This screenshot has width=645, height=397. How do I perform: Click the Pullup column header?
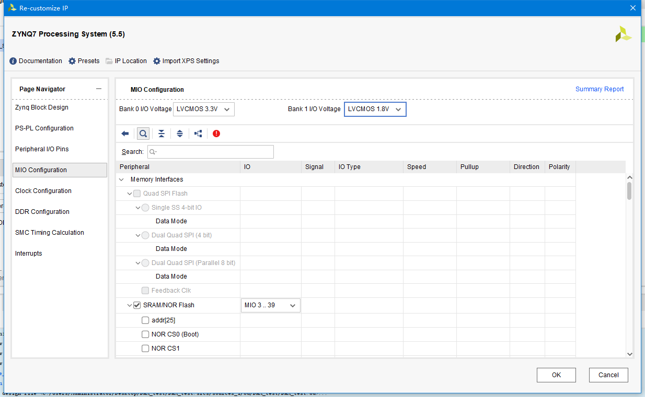tap(483, 167)
